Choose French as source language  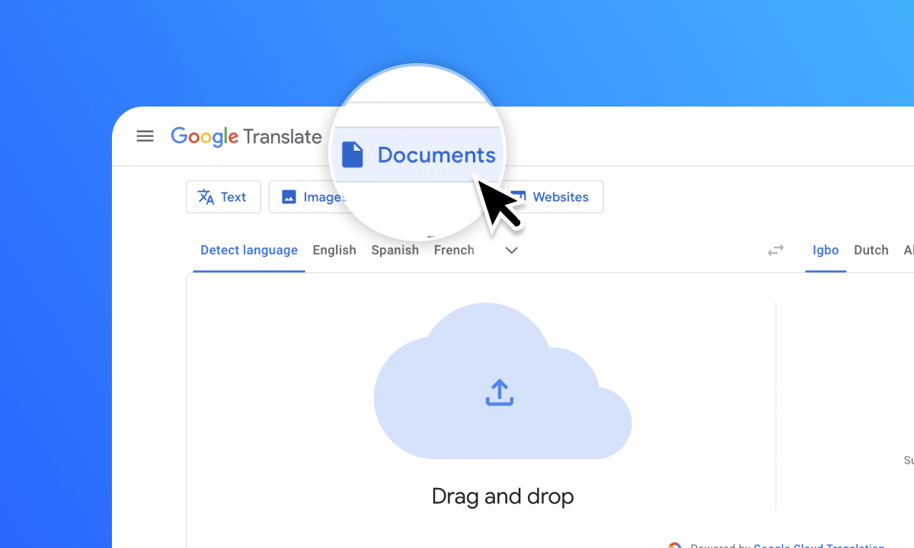click(454, 250)
